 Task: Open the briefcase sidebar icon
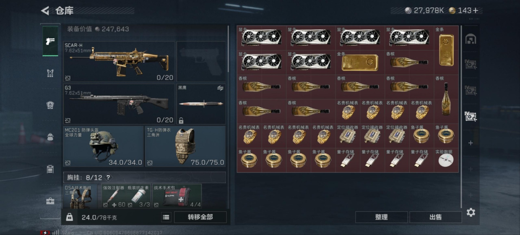coord(50,201)
